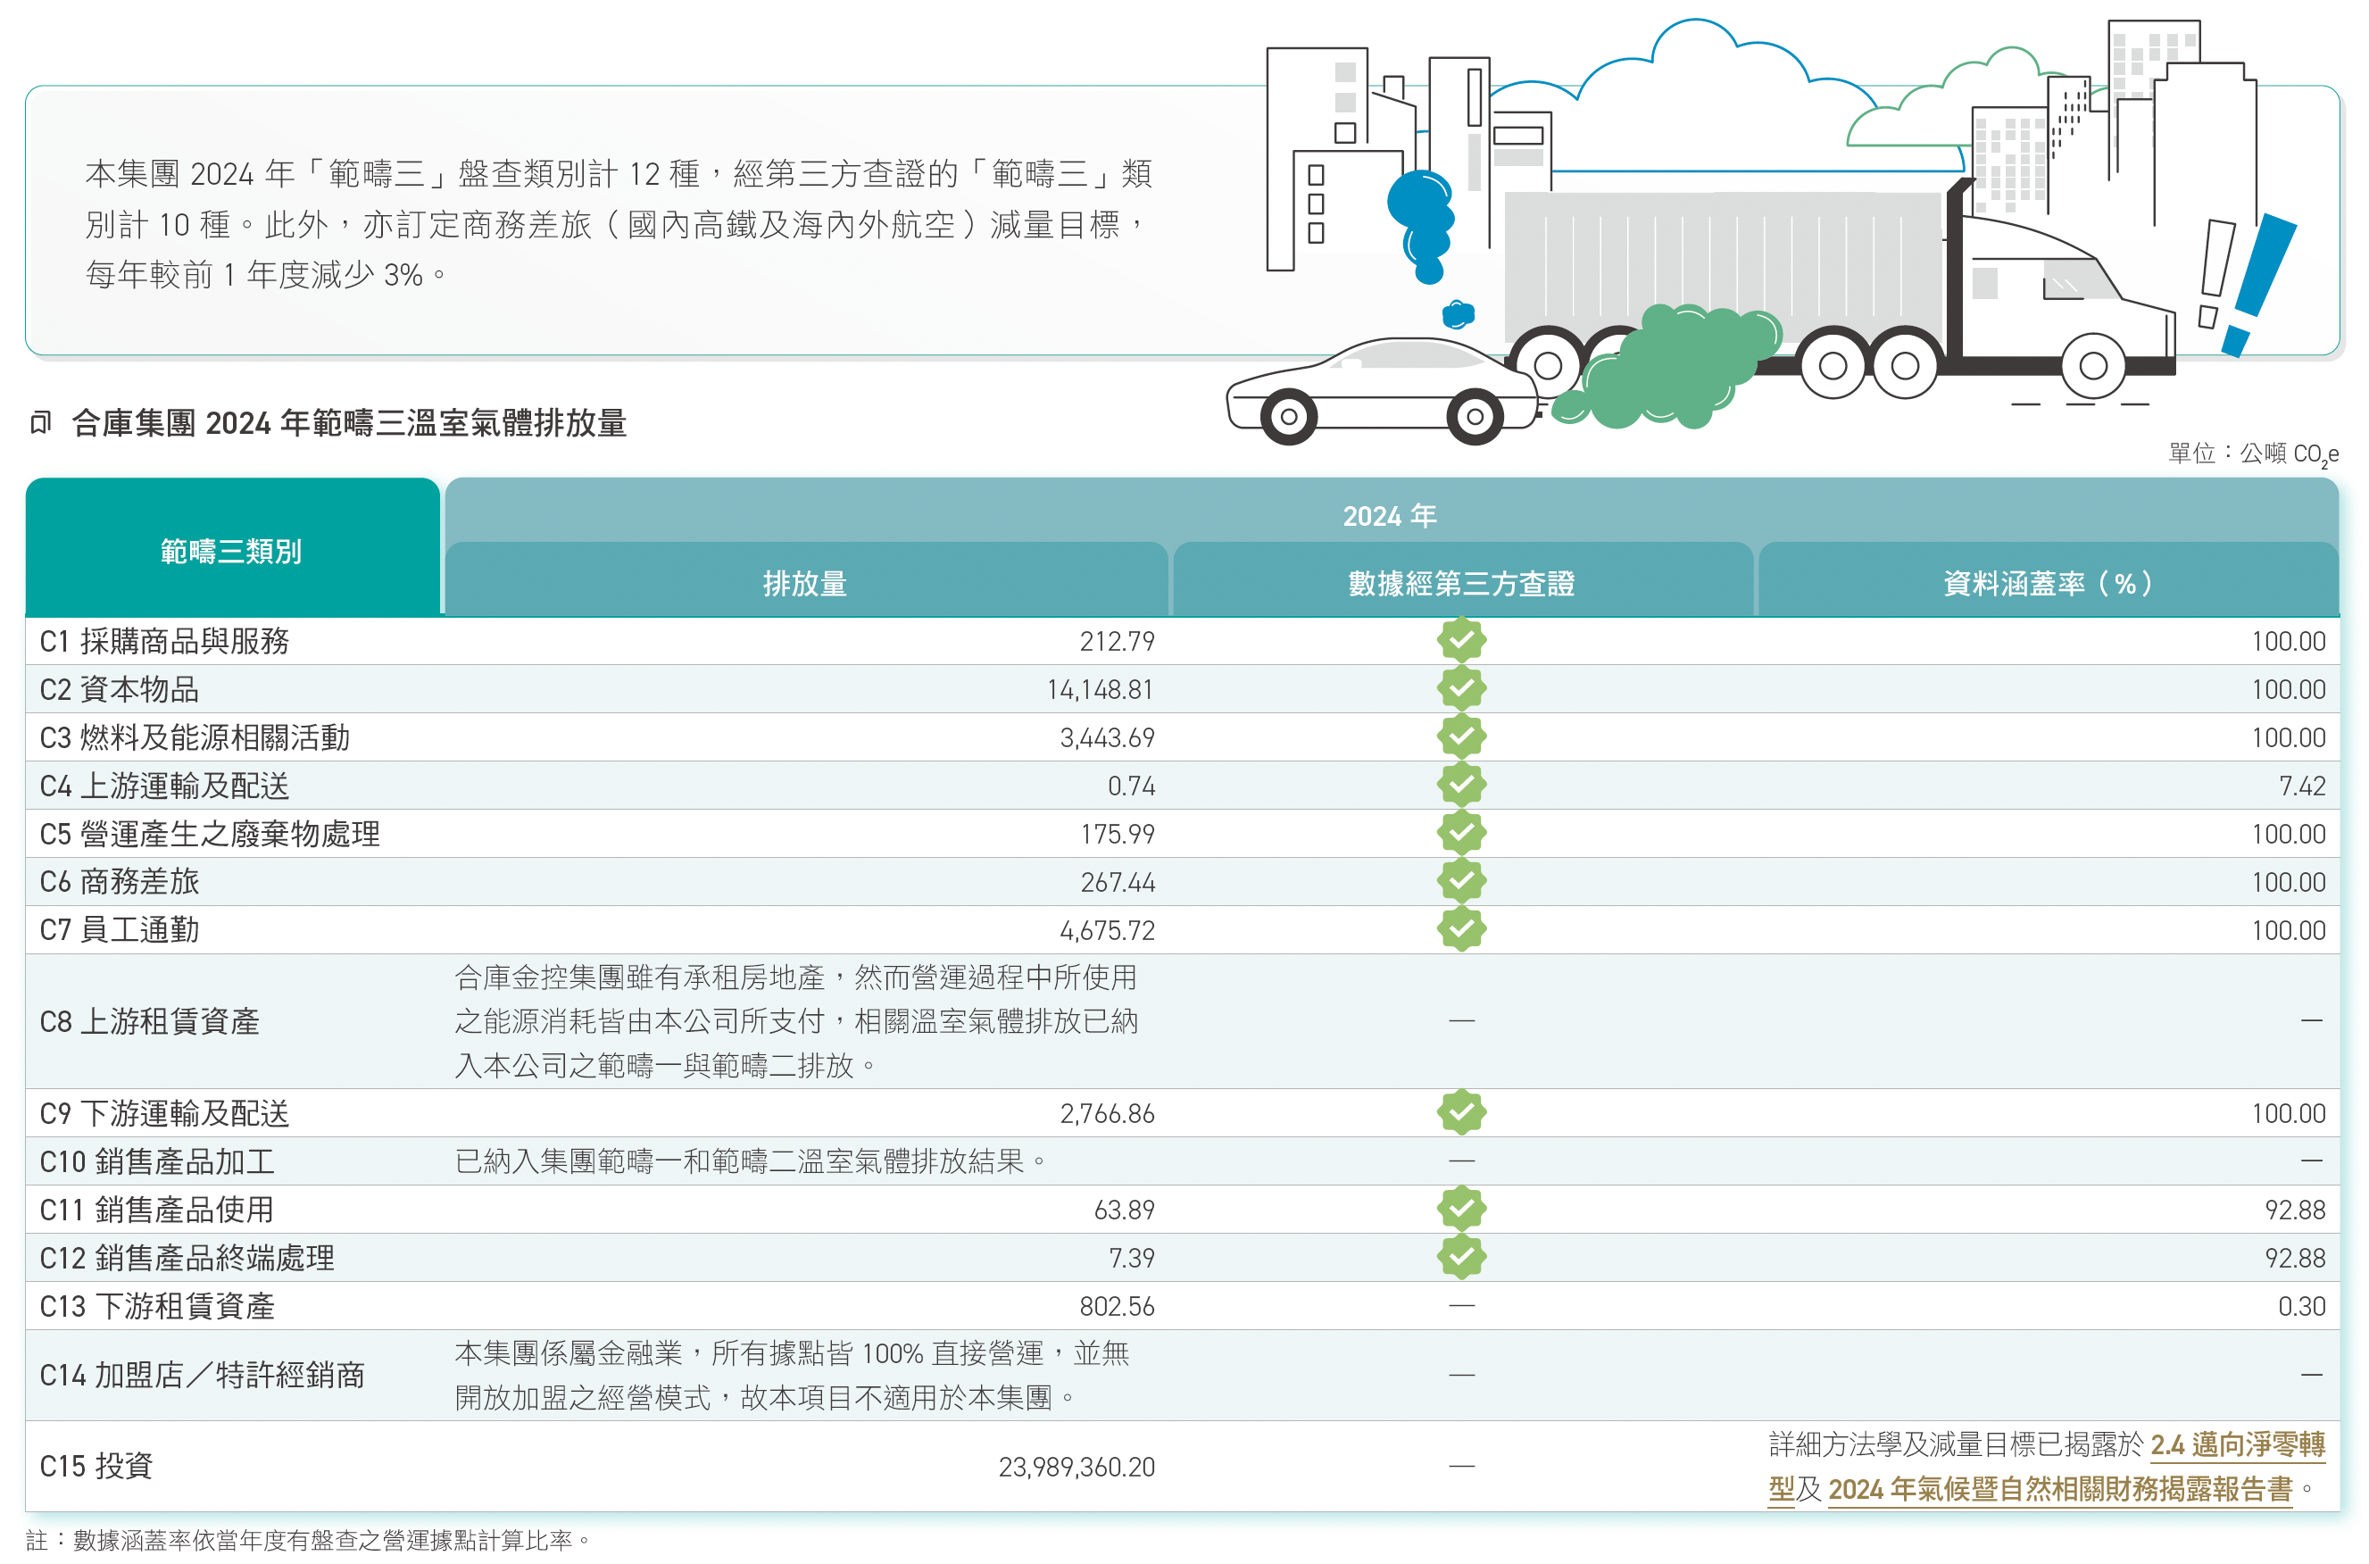The width and height of the screenshot is (2369, 1564).
Task: Click coverage rate 92.88 in C12 row
Action: pos(2295,1258)
